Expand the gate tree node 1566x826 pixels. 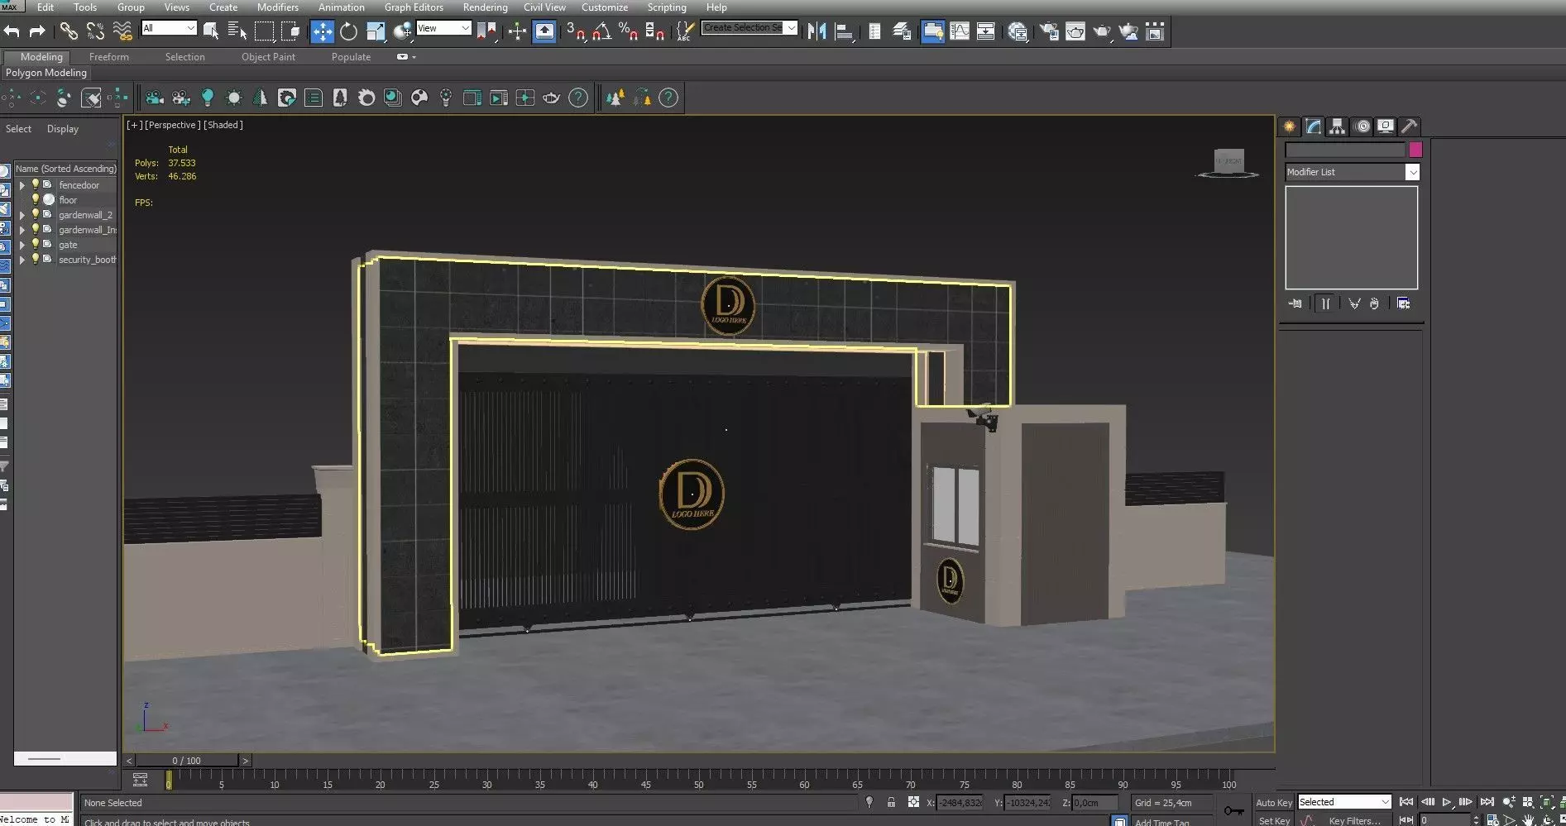tap(22, 245)
